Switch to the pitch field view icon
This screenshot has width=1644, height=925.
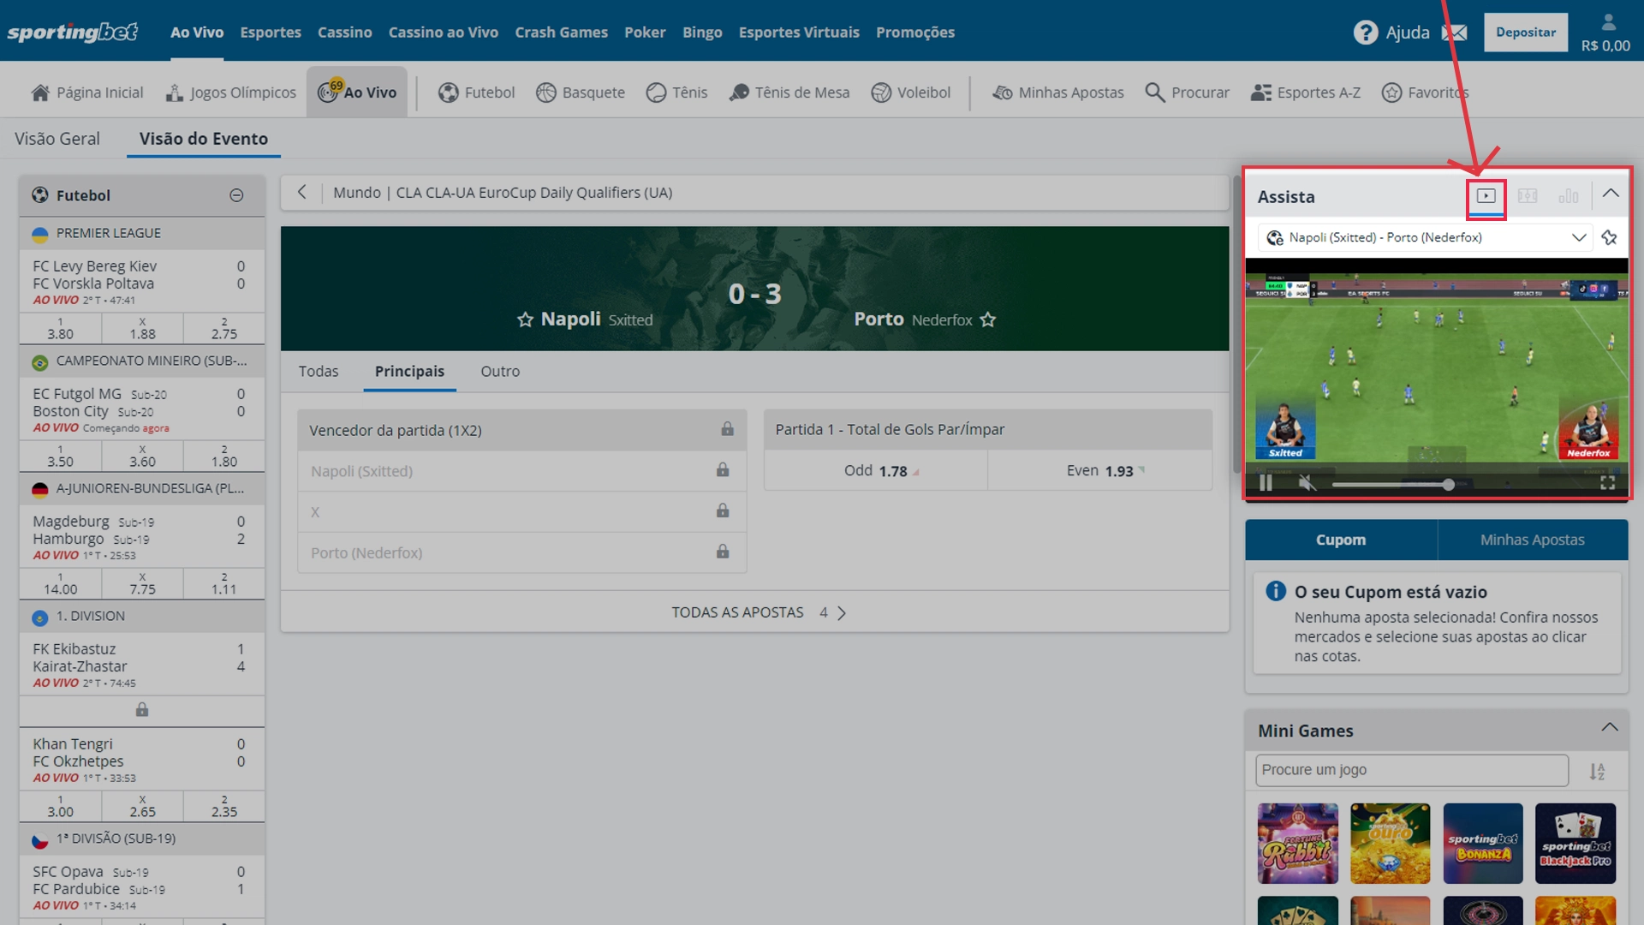(1528, 196)
